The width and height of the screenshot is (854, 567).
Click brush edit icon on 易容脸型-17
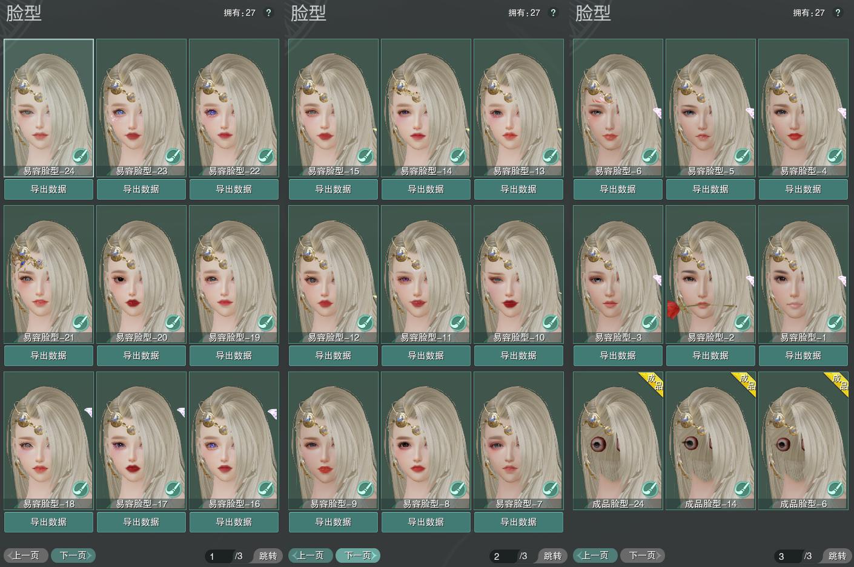point(173,490)
